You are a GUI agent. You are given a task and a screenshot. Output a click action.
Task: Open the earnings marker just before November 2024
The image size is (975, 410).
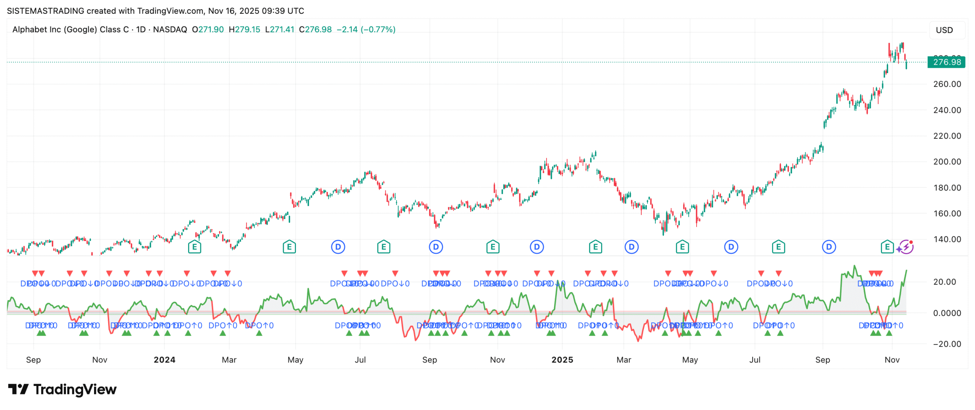(x=492, y=247)
